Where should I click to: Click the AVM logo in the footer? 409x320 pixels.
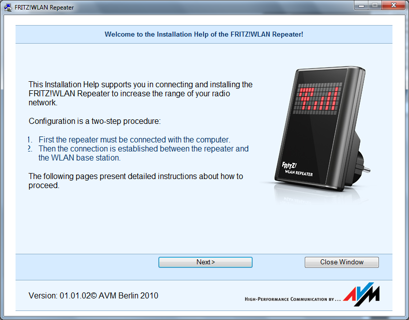tap(361, 295)
